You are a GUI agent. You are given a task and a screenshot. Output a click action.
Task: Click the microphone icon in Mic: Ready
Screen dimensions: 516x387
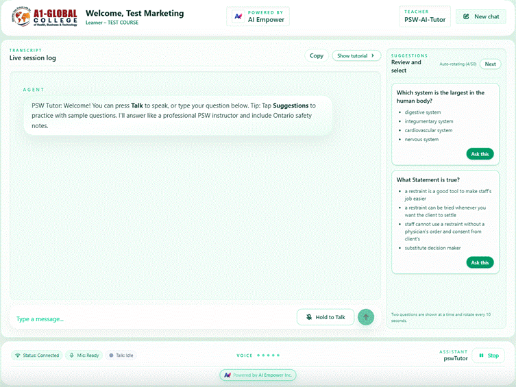pyautogui.click(x=71, y=355)
